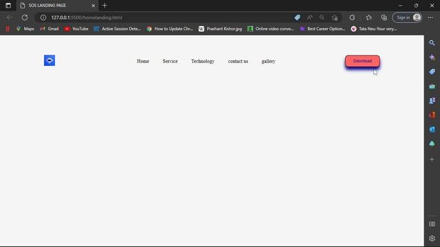Minimize the browser window
Viewport: 440px width, 247px height.
[400, 5]
